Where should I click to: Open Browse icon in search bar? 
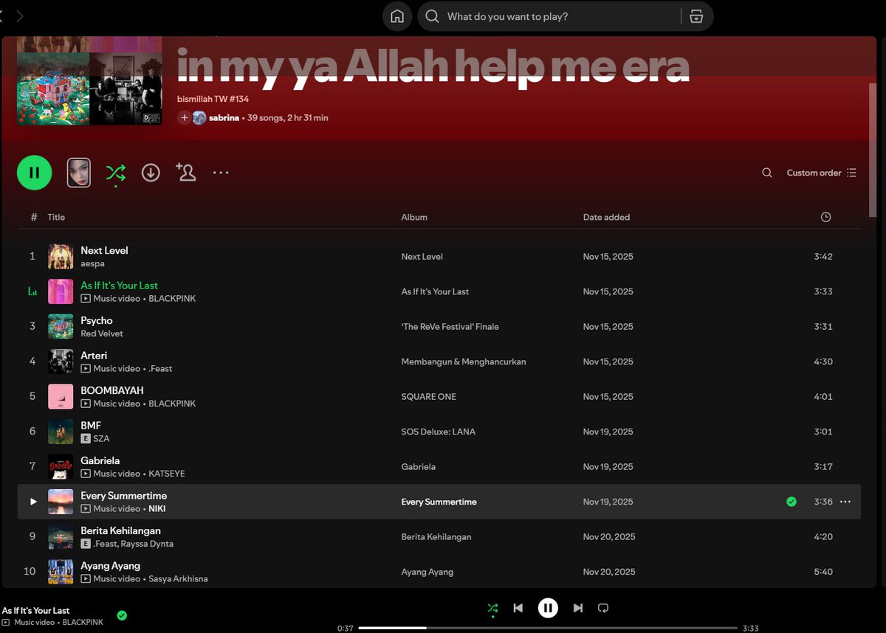[x=696, y=16]
